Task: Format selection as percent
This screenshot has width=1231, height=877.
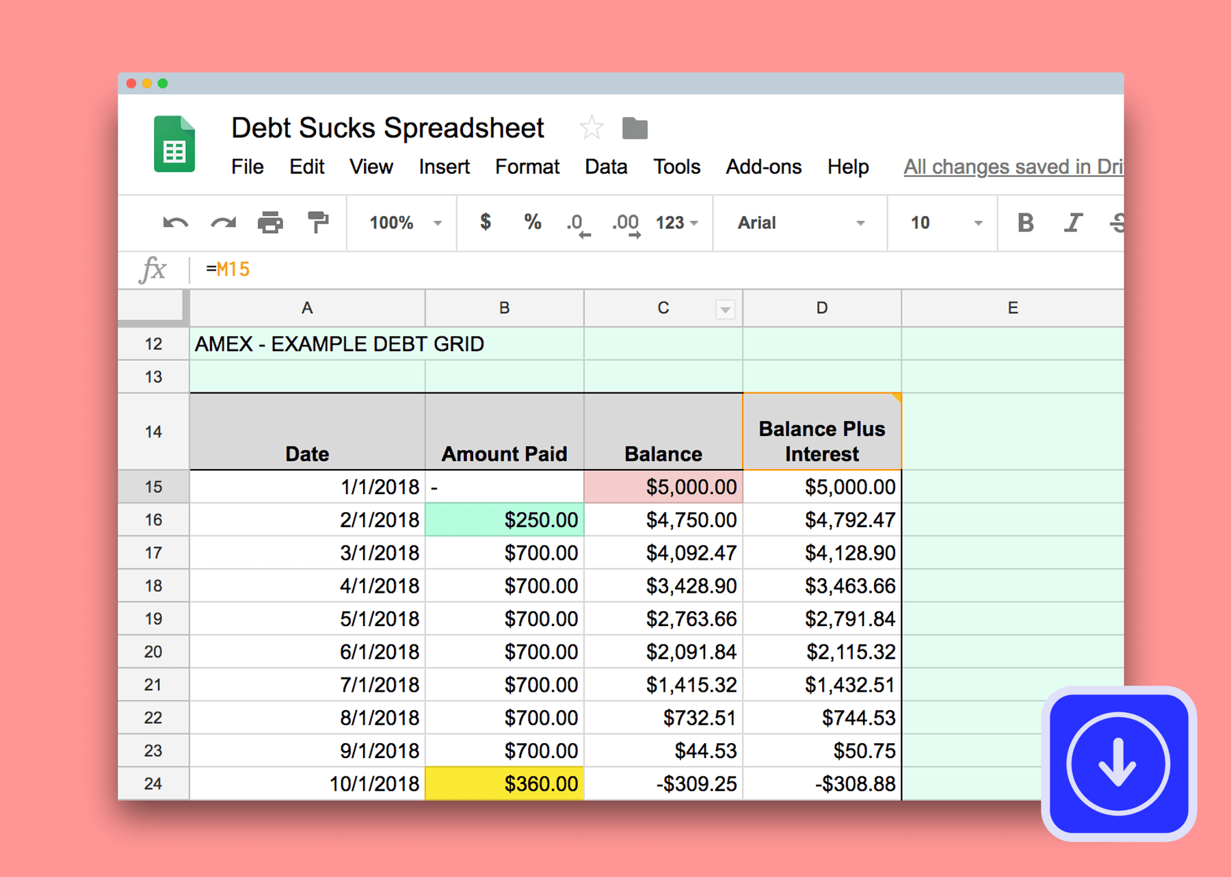Action: [x=532, y=222]
